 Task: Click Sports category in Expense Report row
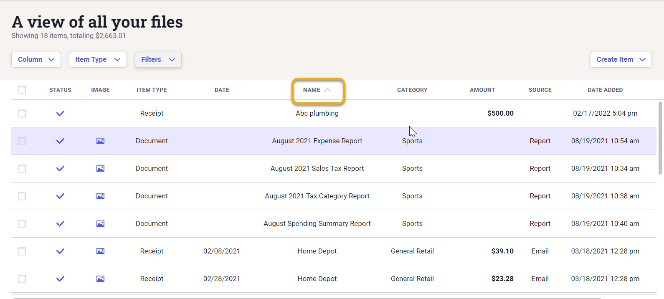[412, 141]
